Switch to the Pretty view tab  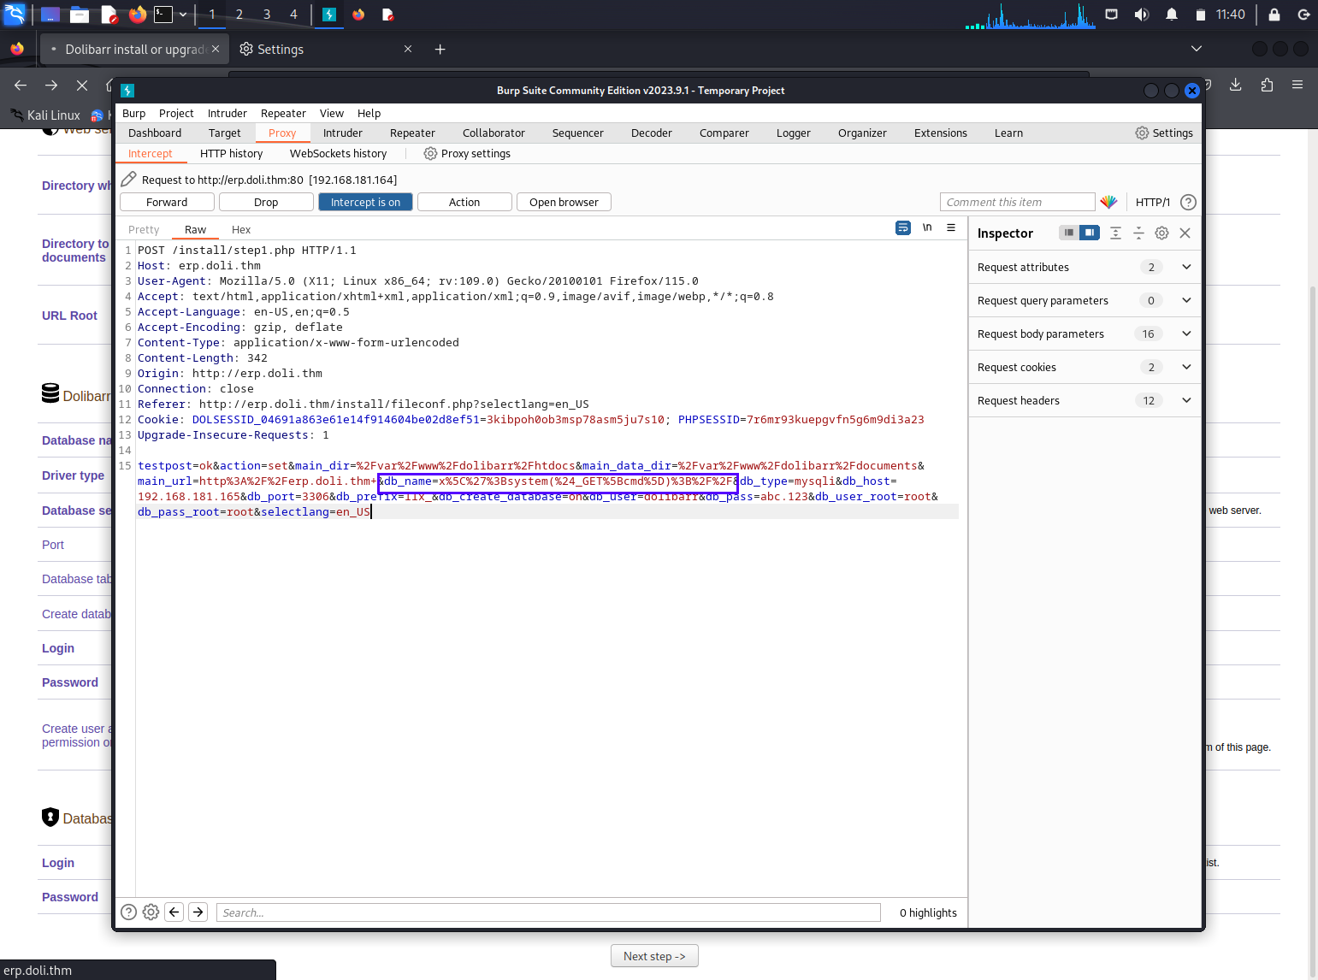pos(144,229)
